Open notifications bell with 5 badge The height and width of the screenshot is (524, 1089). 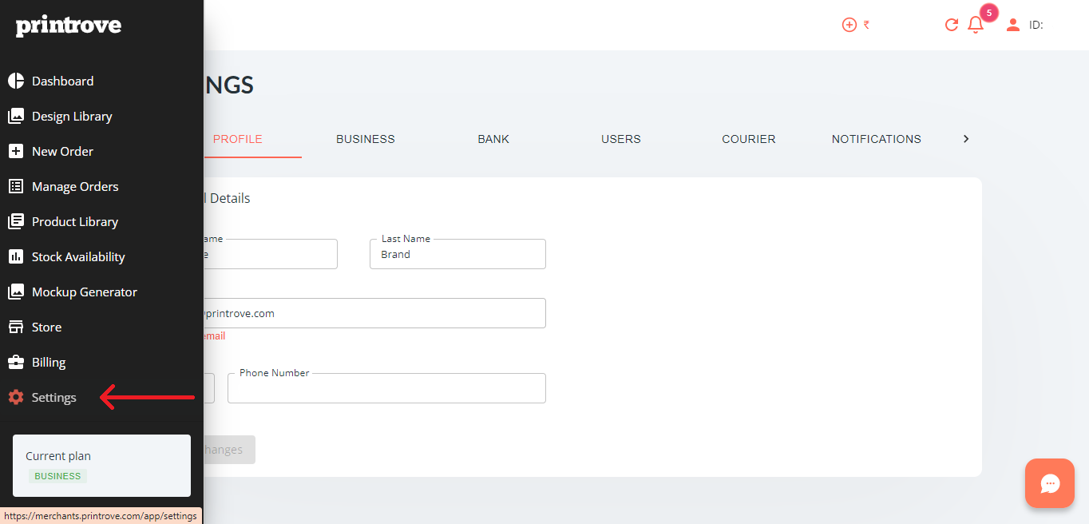[x=976, y=25]
